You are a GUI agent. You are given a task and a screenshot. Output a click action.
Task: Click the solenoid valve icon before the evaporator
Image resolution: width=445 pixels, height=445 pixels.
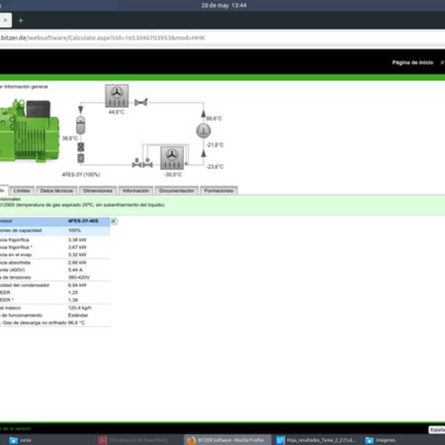pyautogui.click(x=137, y=163)
